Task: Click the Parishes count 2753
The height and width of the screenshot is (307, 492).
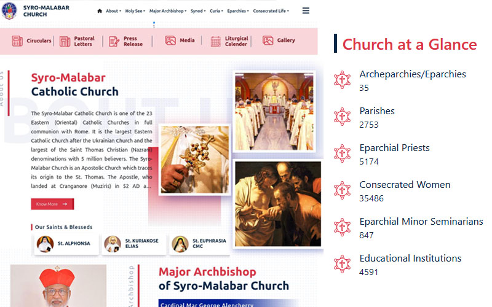Action: point(369,125)
